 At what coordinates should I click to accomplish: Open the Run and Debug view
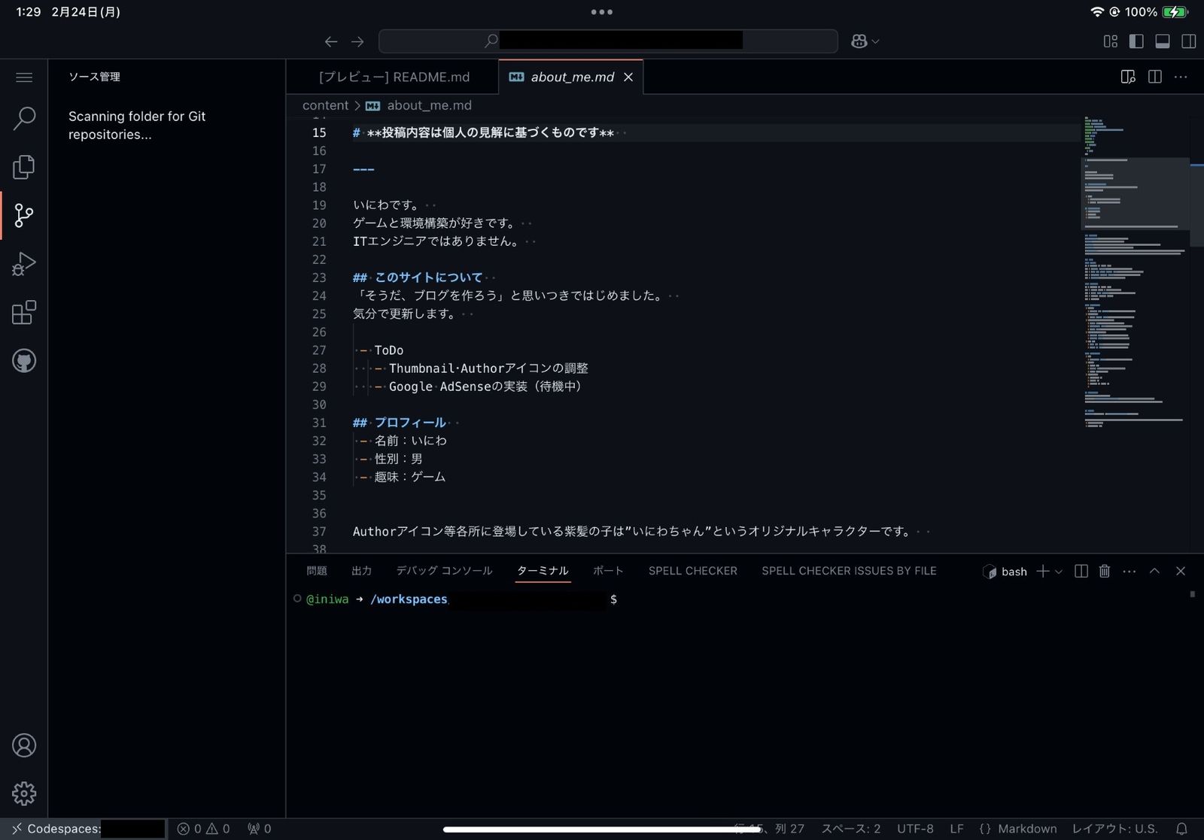[24, 263]
